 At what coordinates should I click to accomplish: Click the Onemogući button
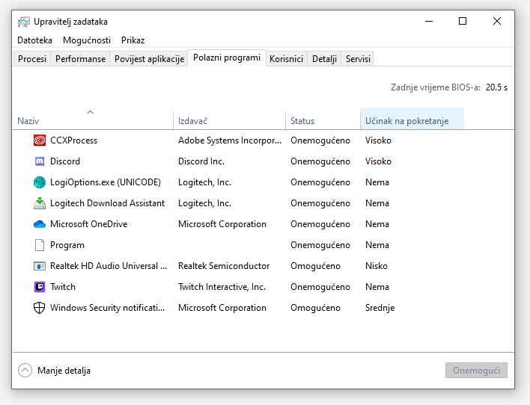point(476,371)
